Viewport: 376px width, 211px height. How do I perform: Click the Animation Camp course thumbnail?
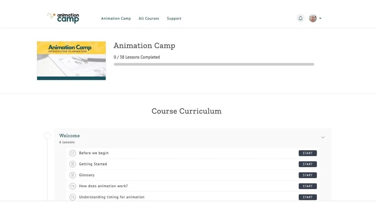point(71,61)
